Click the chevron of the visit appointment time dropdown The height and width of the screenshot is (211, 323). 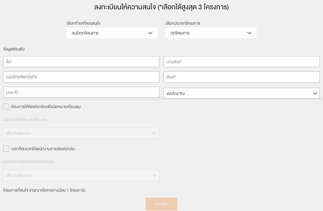point(155,133)
